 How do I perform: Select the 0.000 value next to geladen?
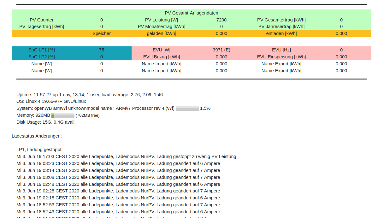(222, 33)
